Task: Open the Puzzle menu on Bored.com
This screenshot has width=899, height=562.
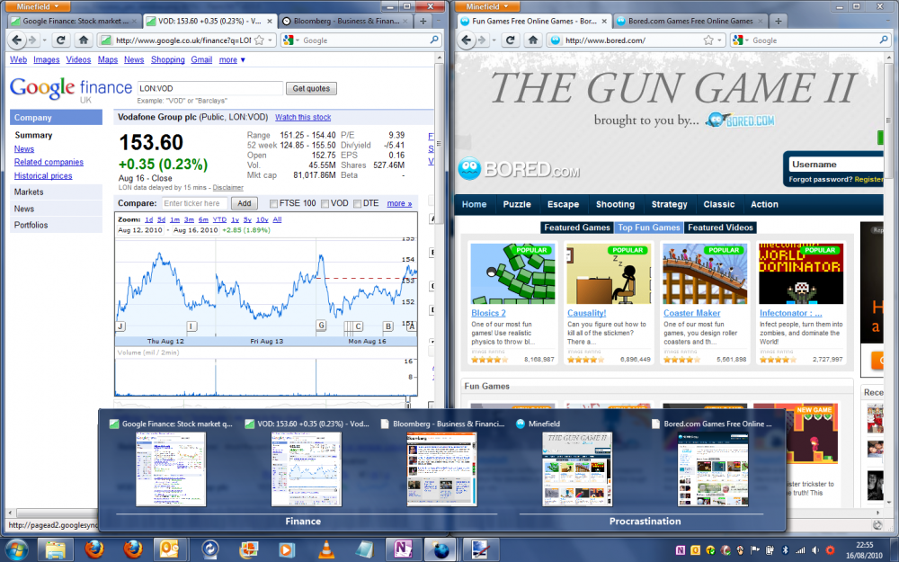Action: point(517,204)
